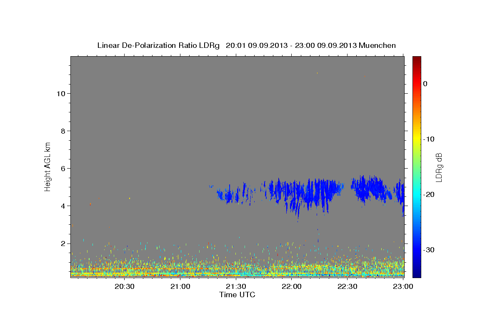Click the station name "Muenchen" in title
The width and height of the screenshot is (500, 333).
coord(377,45)
